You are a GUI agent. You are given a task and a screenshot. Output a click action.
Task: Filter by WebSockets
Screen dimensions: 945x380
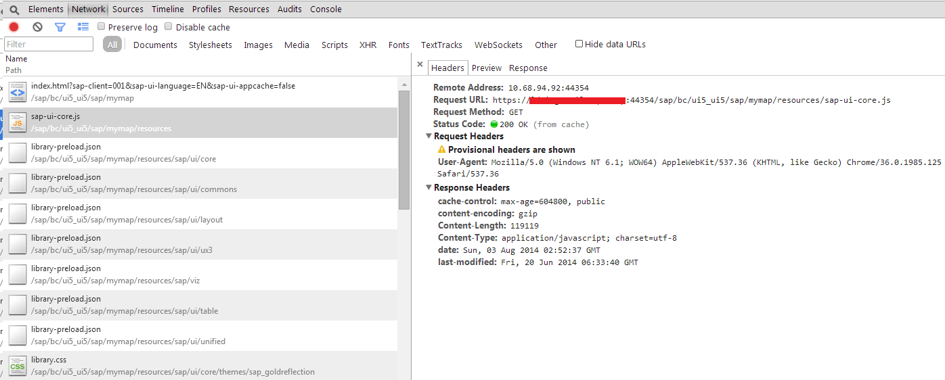[x=498, y=45]
